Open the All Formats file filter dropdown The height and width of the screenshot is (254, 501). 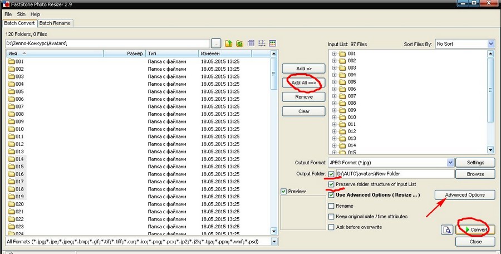point(274,242)
